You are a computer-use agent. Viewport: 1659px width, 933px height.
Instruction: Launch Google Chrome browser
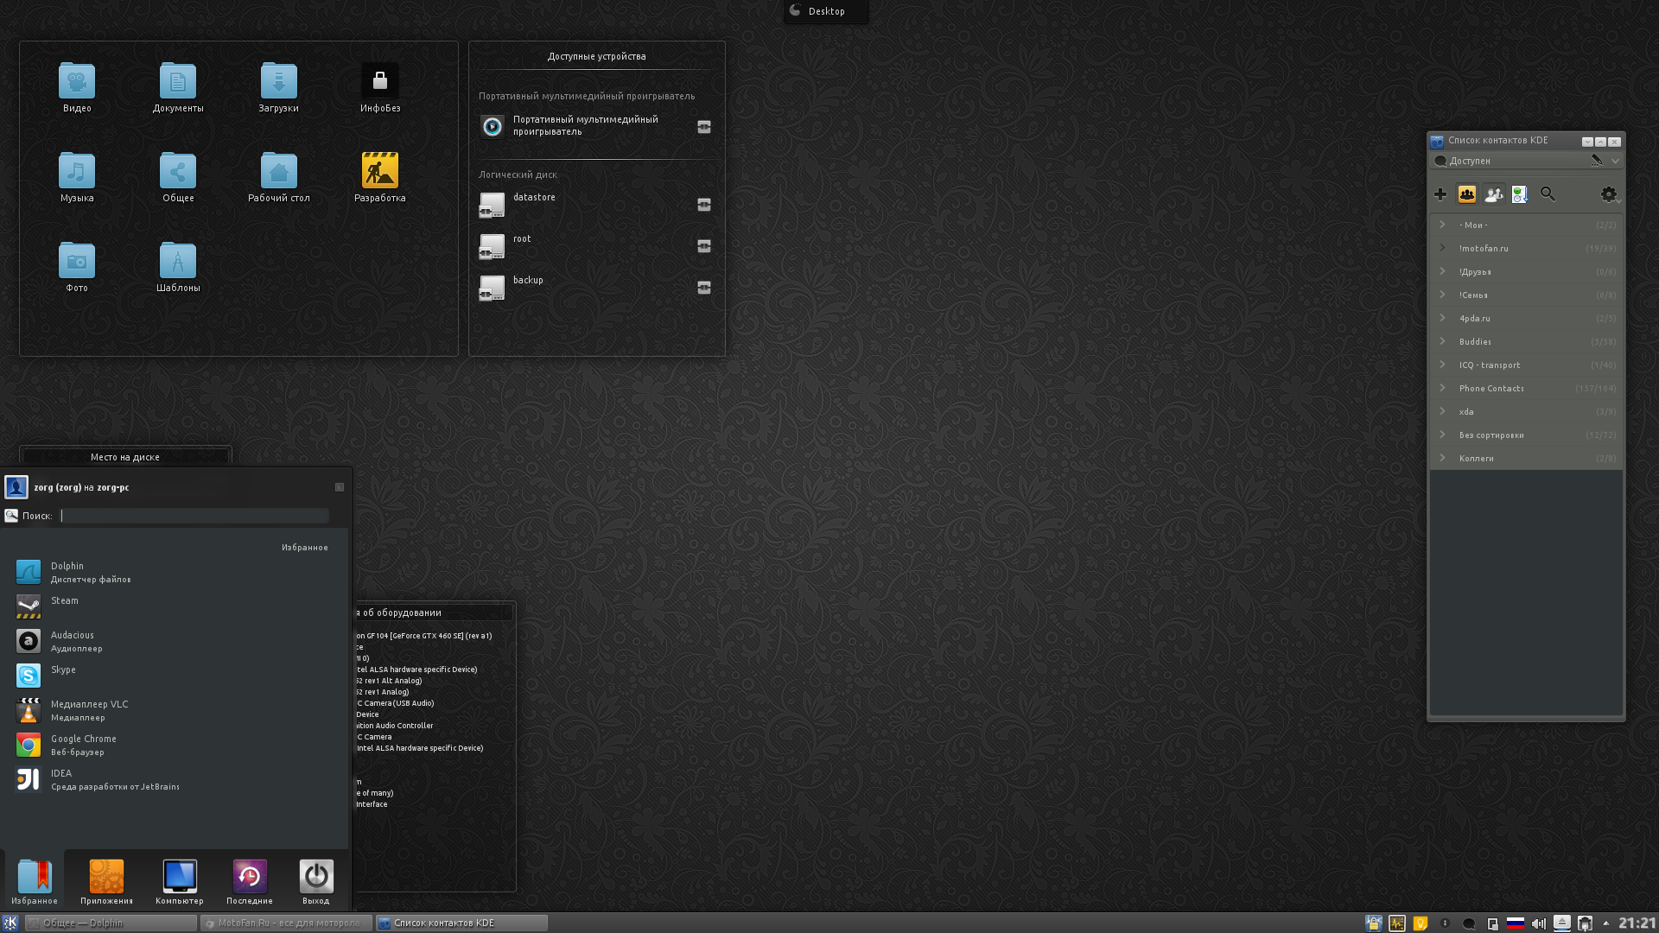[x=173, y=745]
